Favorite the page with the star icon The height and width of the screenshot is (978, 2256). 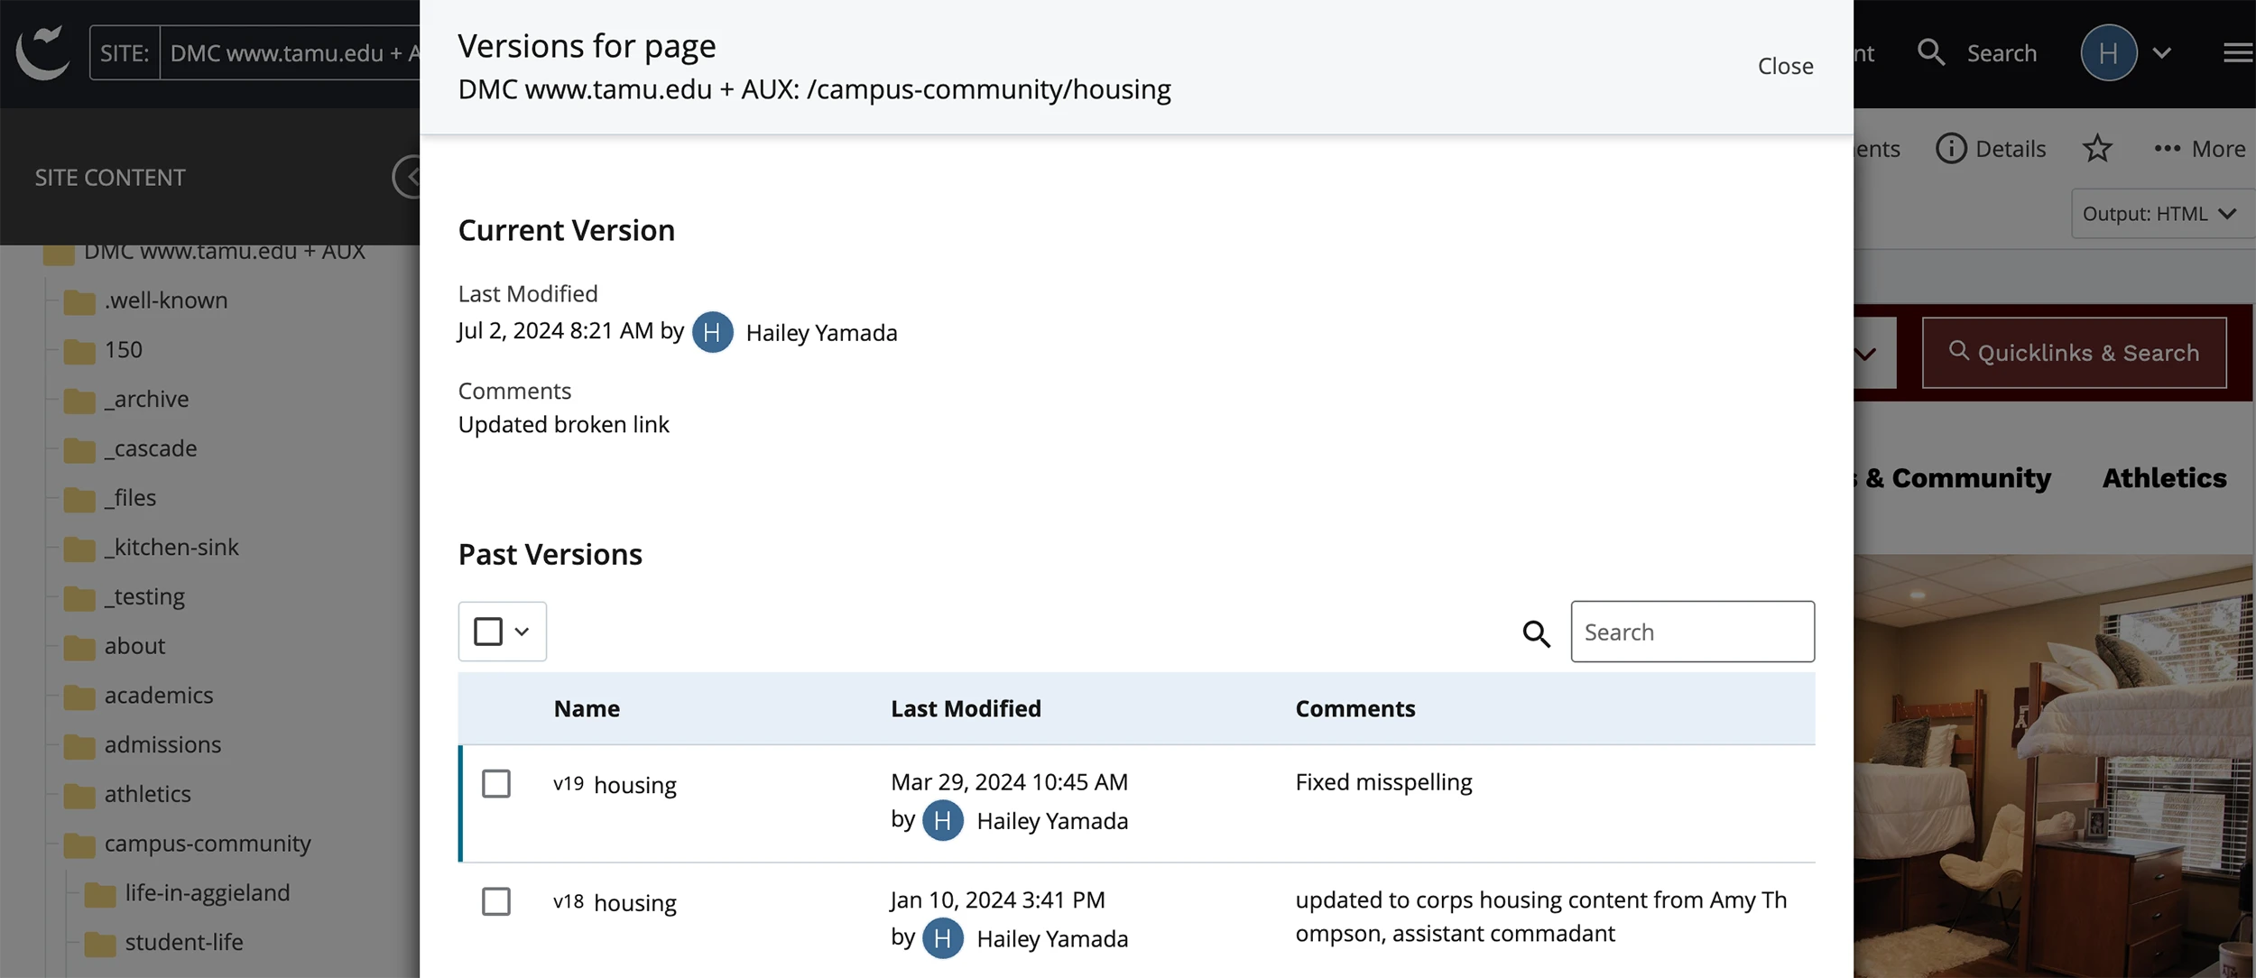click(2097, 148)
